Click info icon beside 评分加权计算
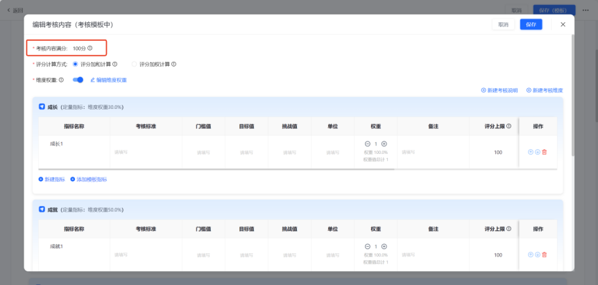The width and height of the screenshot is (598, 285). pos(174,64)
